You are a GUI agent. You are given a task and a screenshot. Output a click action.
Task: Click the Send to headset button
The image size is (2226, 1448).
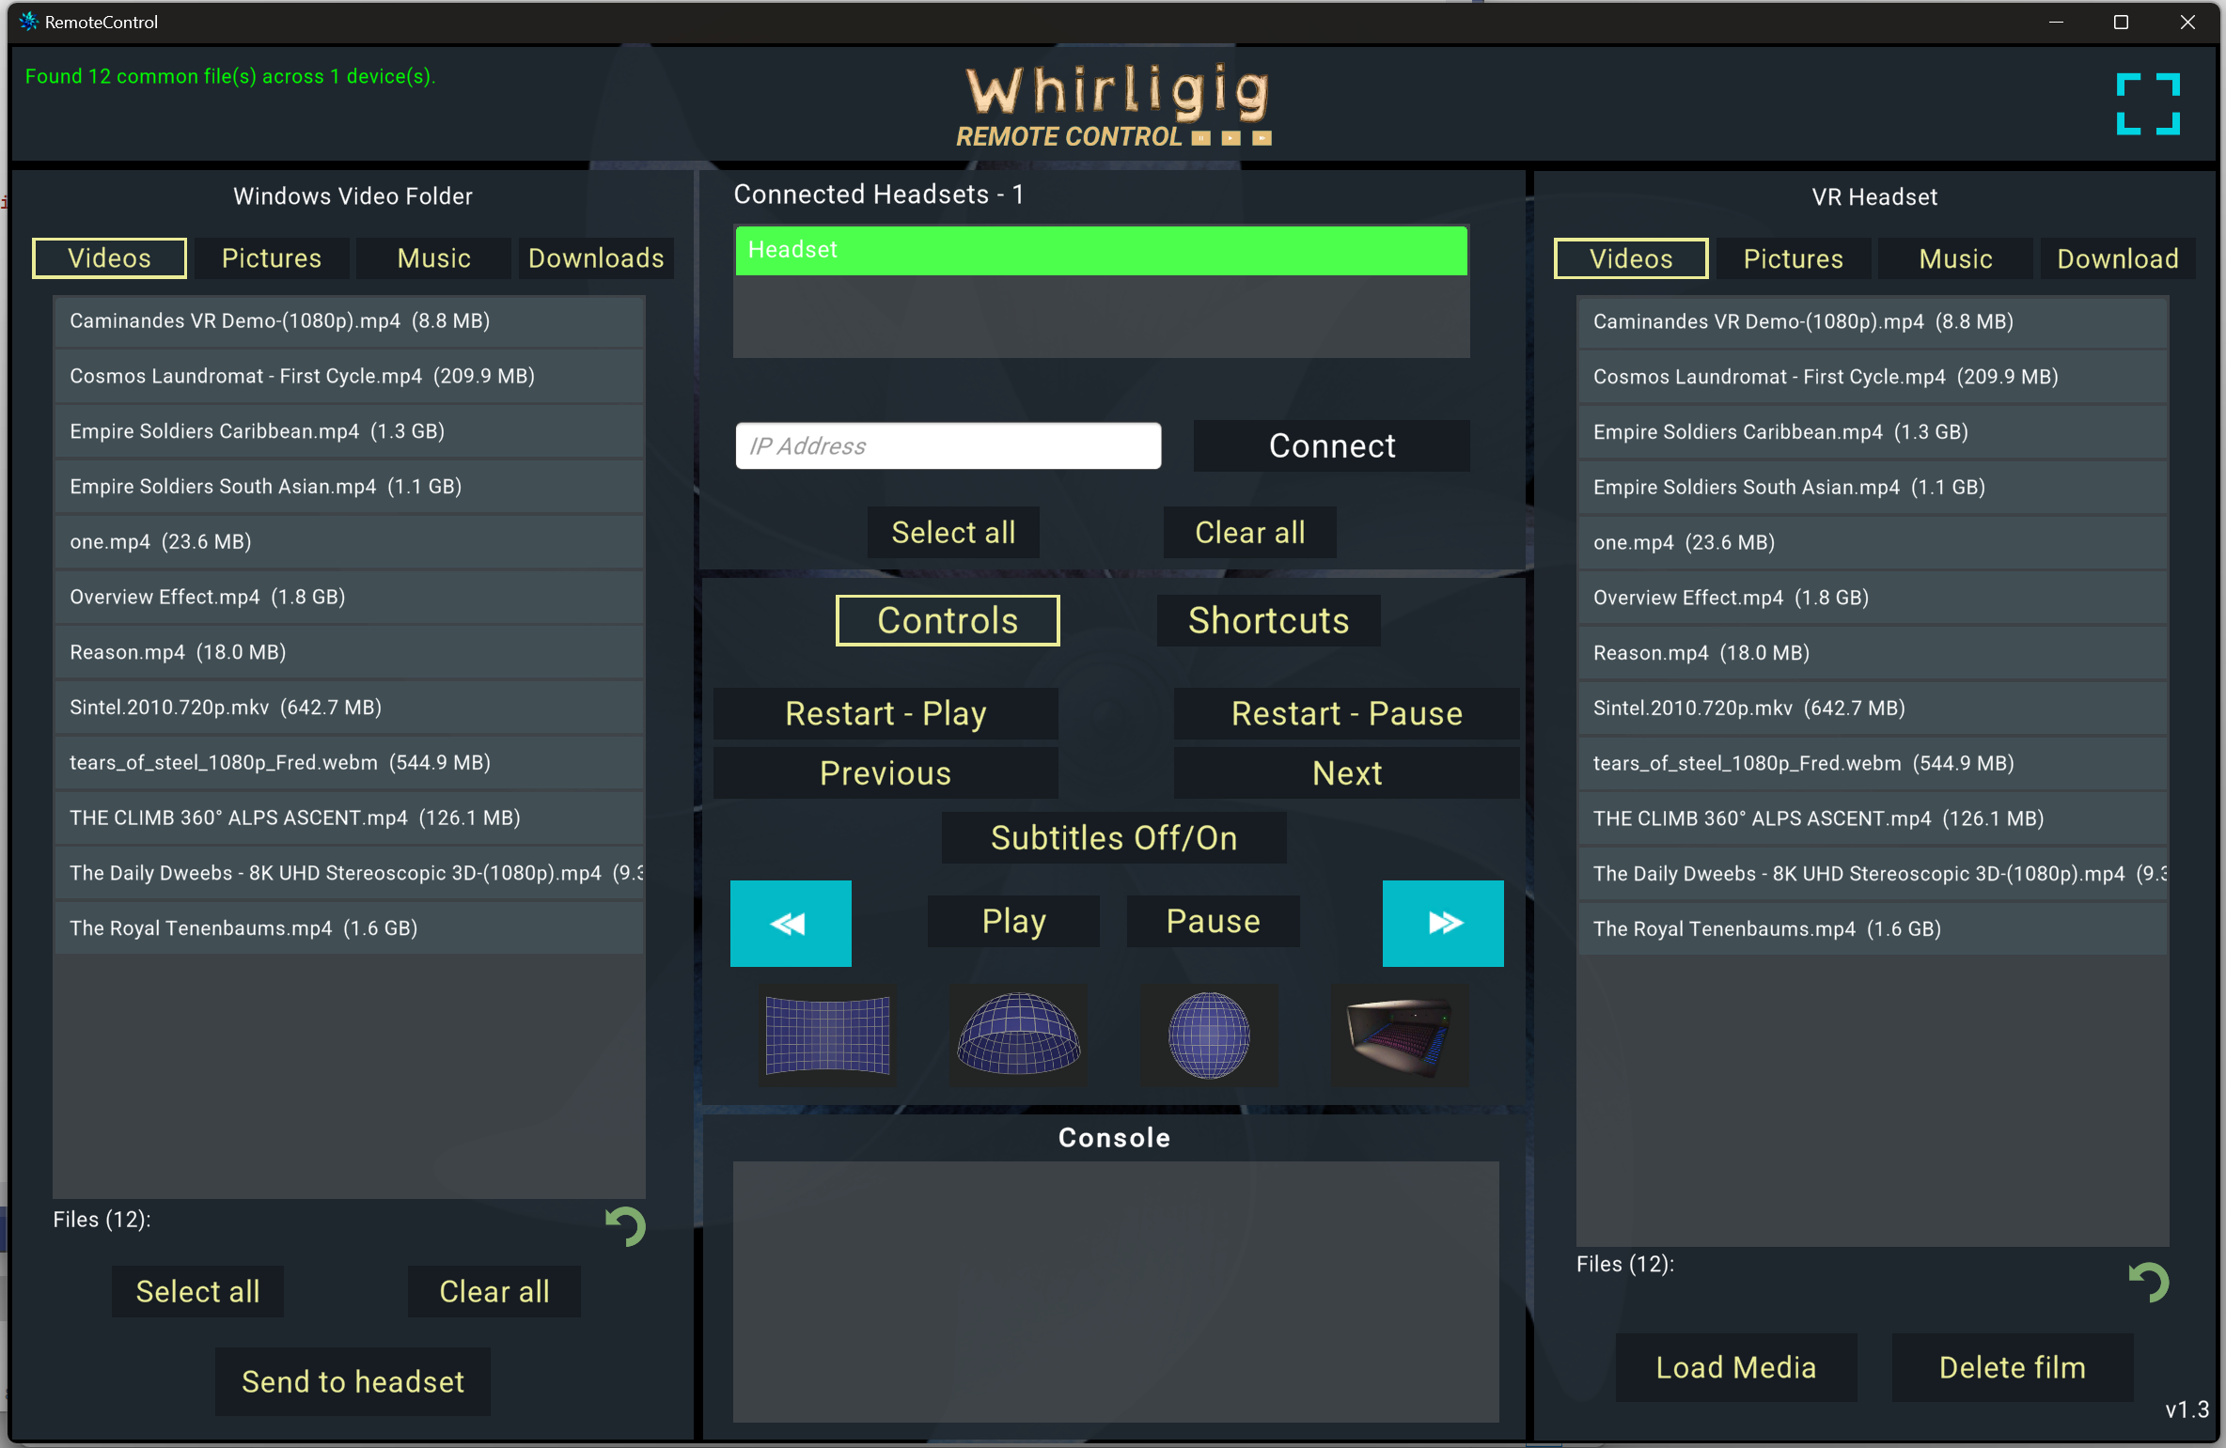point(353,1381)
